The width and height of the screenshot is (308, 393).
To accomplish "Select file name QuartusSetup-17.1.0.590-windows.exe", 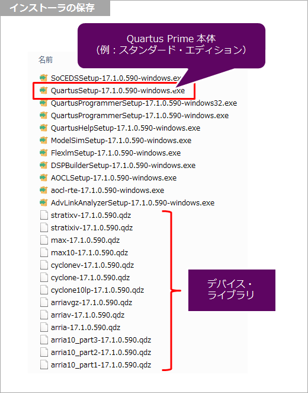I will point(118,90).
